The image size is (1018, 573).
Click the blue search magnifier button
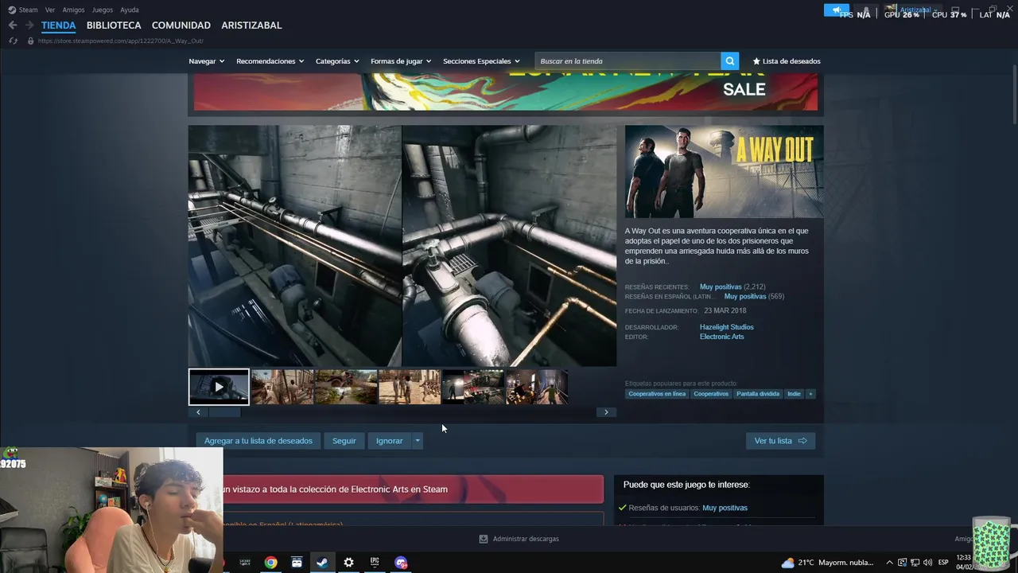729,61
